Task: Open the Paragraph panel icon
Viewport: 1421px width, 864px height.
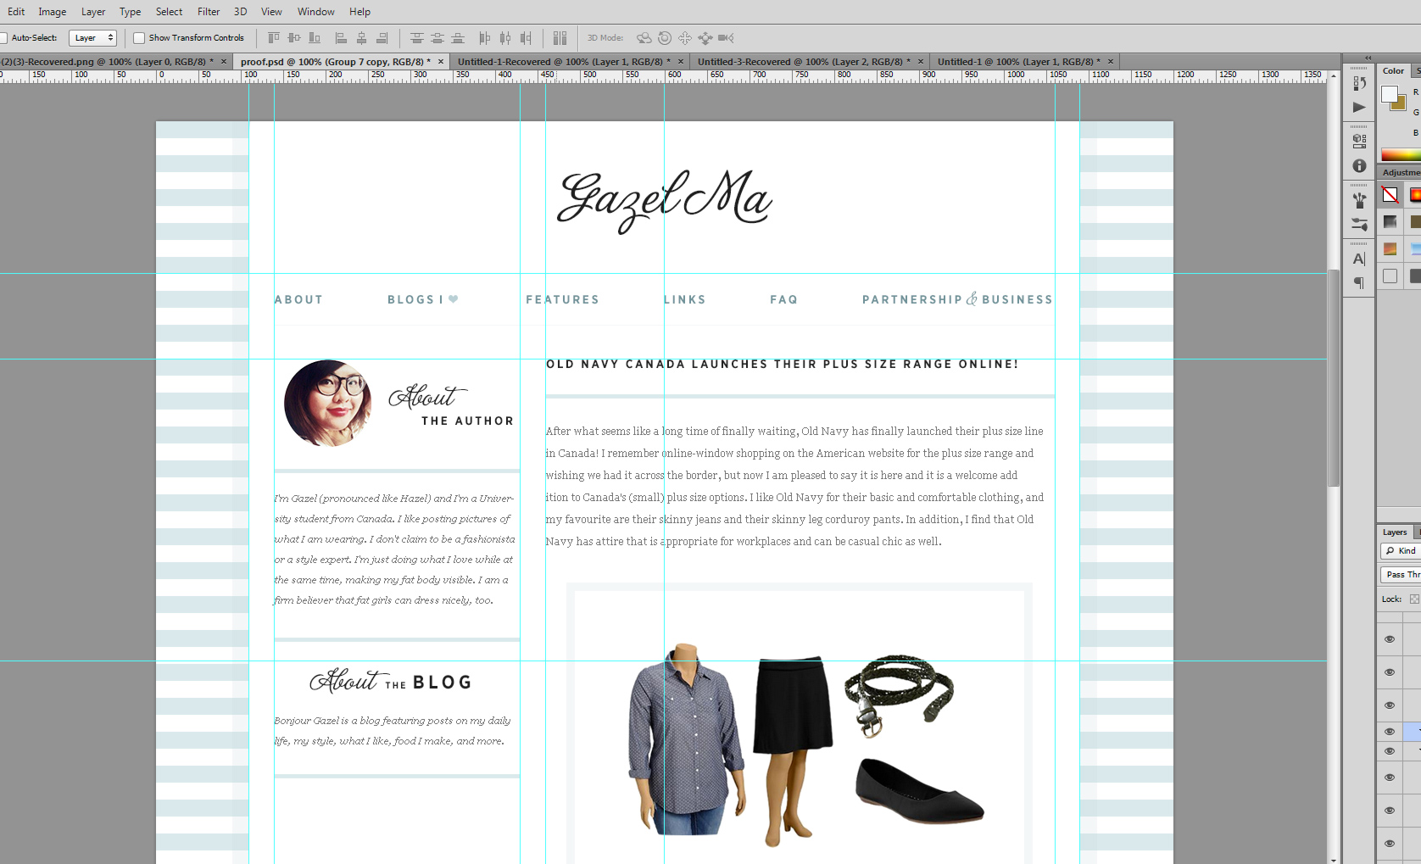Action: click(x=1359, y=283)
